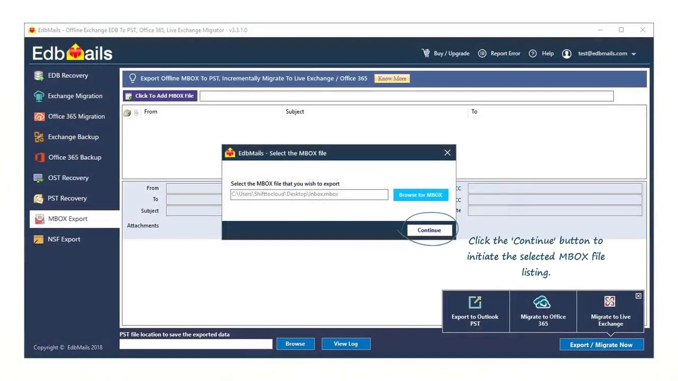
Task: Click Browse for the PST file location
Action: (295, 344)
